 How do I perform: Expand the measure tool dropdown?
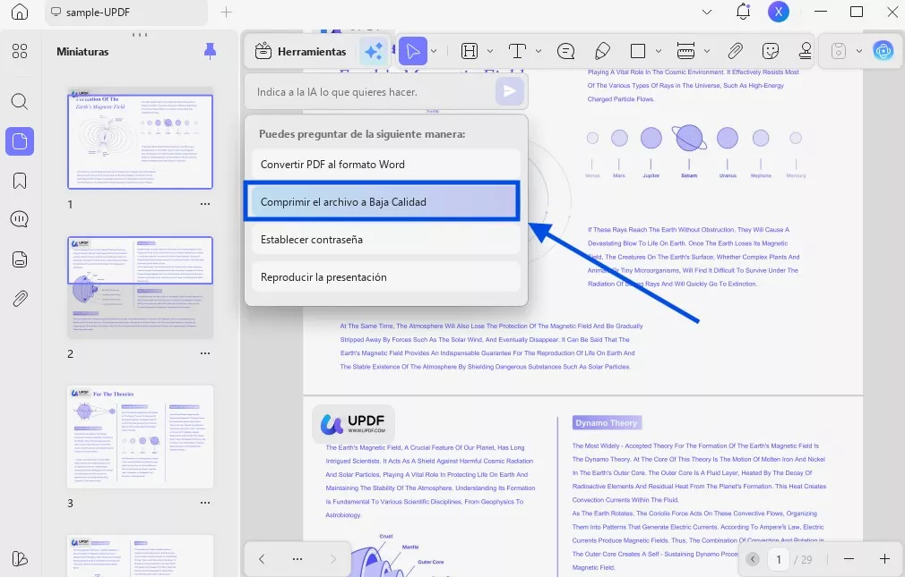707,51
